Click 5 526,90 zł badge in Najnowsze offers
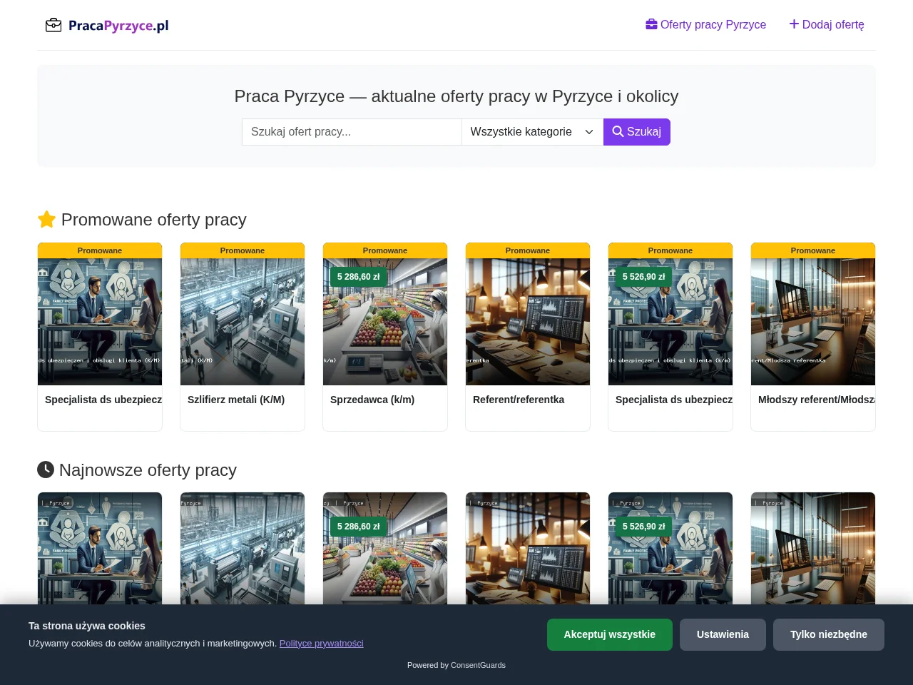Image resolution: width=913 pixels, height=685 pixels. 644,527
